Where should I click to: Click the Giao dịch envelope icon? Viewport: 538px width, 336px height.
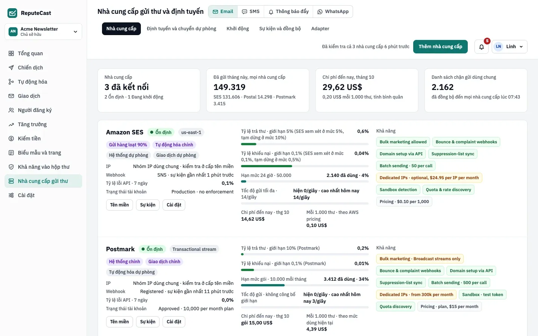(11, 96)
